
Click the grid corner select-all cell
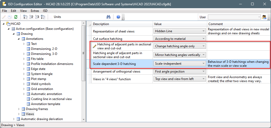pyautogui.click(x=90, y=24)
